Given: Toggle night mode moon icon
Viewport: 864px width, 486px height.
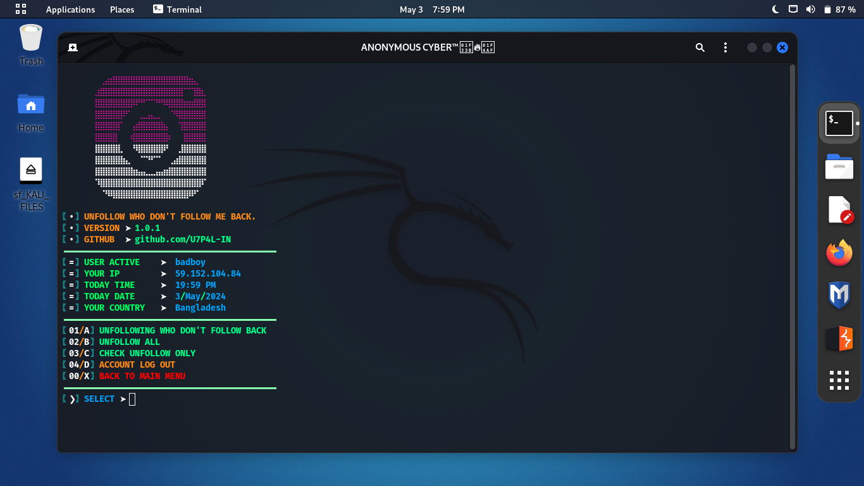Looking at the screenshot, I should tap(776, 9).
